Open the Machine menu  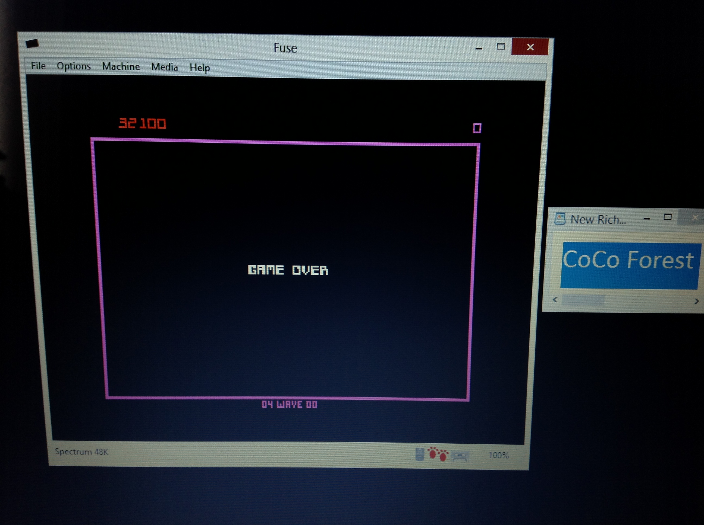(x=121, y=66)
